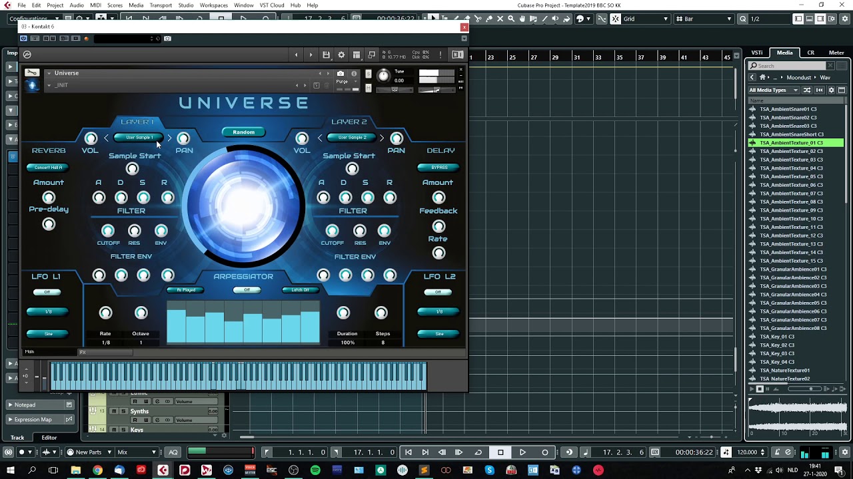This screenshot has height=479, width=853.
Task: Toggle the Delay BYPASS switch
Action: (x=438, y=168)
